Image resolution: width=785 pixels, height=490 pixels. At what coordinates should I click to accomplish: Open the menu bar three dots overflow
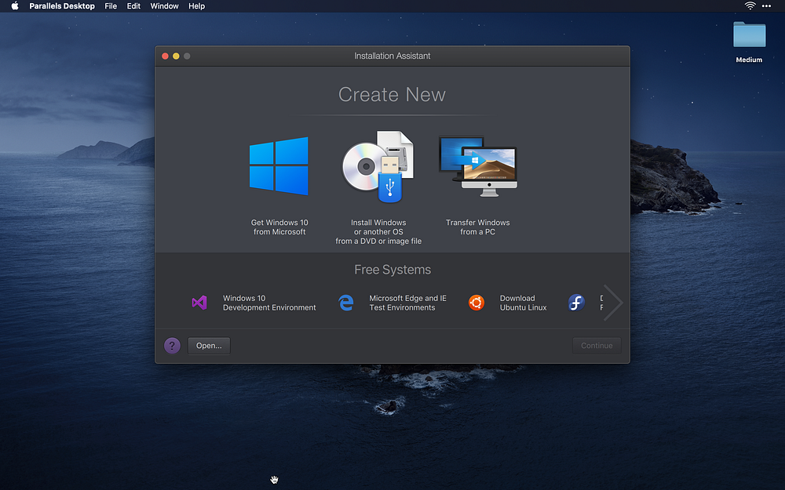pos(766,6)
